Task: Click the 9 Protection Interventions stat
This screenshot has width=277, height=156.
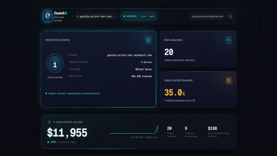Action: 191,132
